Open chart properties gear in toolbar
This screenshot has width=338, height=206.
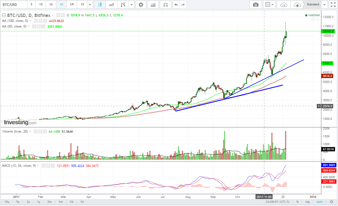141,5
